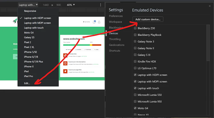Open Blackboxing in Settings sidebar
This screenshot has width=214, height=118.
(x=116, y=27)
